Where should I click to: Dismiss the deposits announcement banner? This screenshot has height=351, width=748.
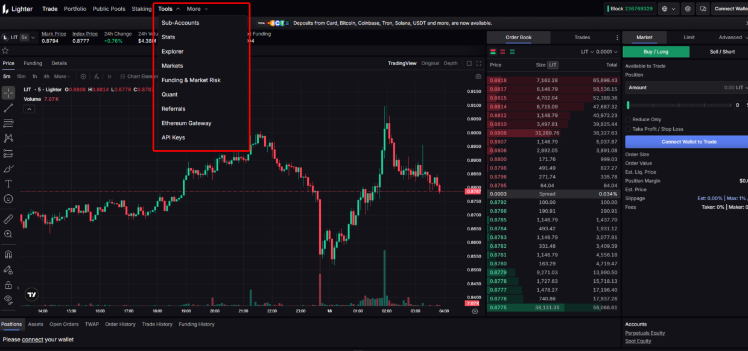tap(746, 23)
